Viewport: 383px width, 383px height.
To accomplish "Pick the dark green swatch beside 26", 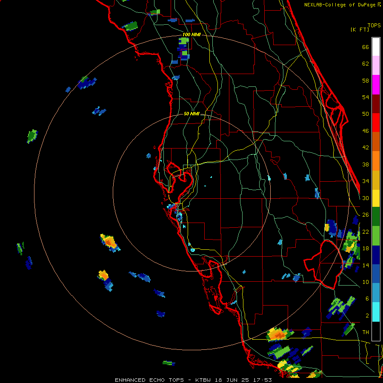I will pos(376,217).
